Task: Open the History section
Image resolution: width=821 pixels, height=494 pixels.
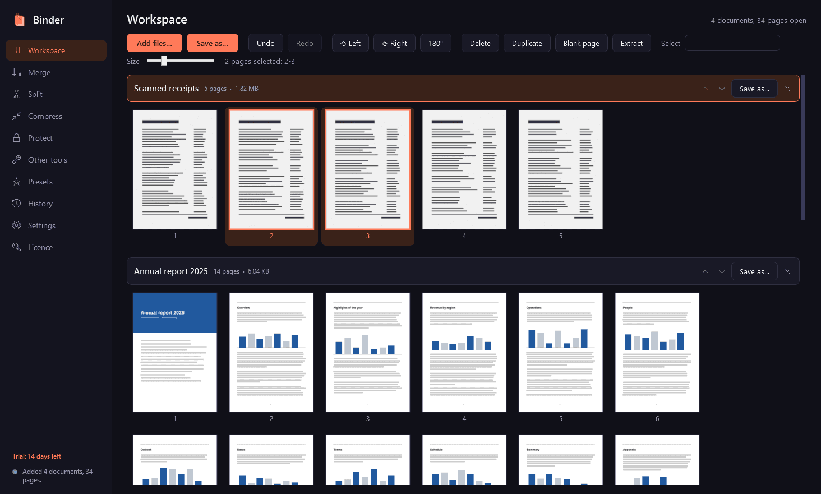Action: tap(56, 204)
